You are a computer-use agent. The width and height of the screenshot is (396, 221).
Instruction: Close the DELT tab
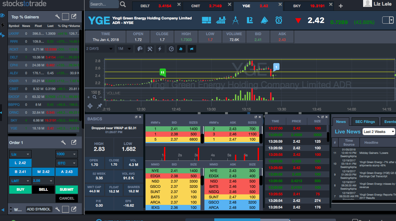[x=179, y=5]
